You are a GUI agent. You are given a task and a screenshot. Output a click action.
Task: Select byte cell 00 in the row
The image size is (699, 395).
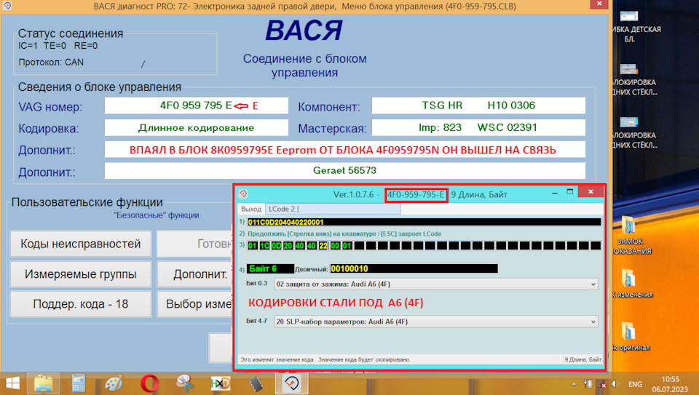(x=335, y=245)
